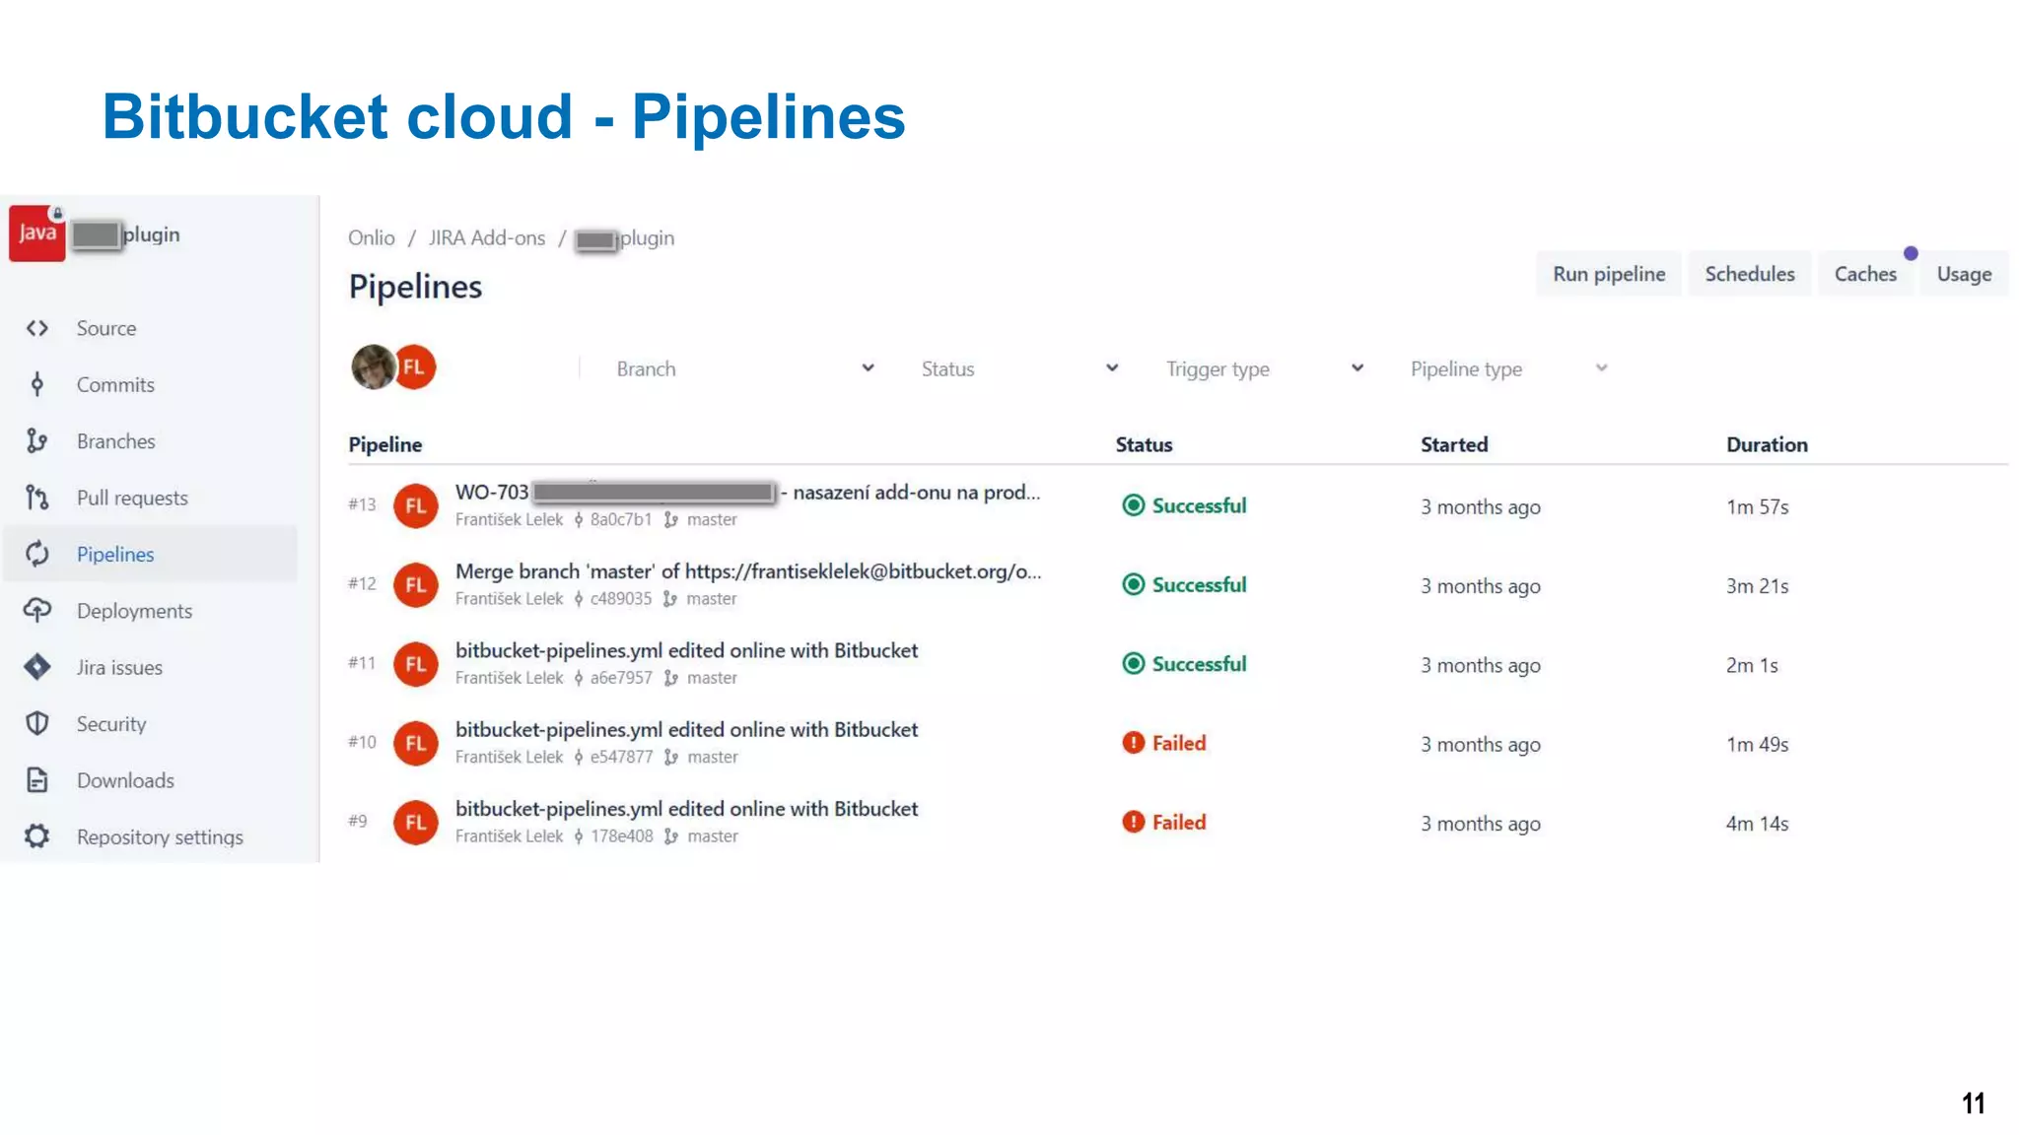
Task: Open the Usage button
Action: [x=1964, y=274]
